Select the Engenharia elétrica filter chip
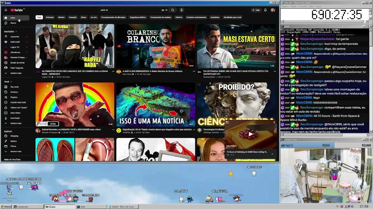This screenshot has width=373, height=209. coord(138,17)
